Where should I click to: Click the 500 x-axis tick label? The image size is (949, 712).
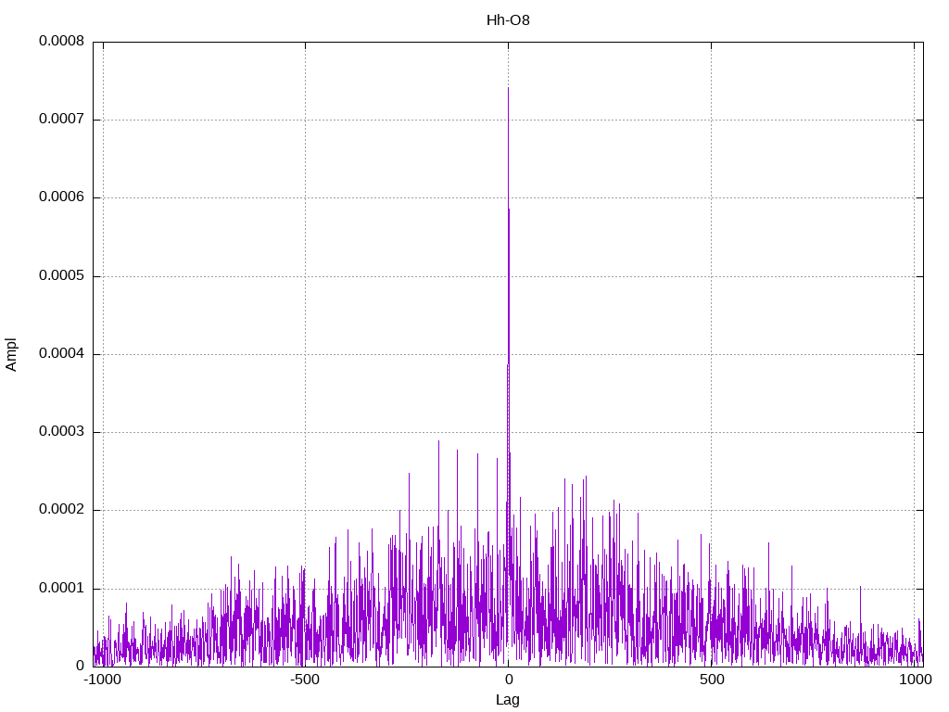point(712,680)
